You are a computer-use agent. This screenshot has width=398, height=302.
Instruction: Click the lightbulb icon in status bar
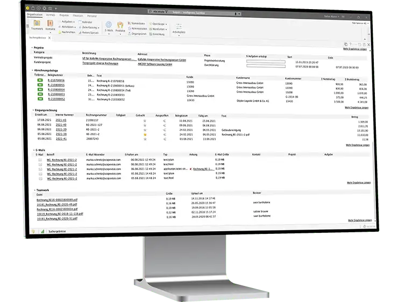(33, 231)
